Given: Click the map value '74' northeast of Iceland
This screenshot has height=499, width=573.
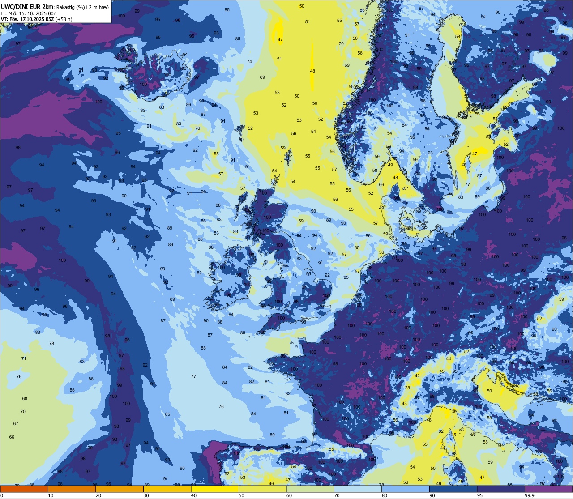Looking at the screenshot, I should 249,62.
